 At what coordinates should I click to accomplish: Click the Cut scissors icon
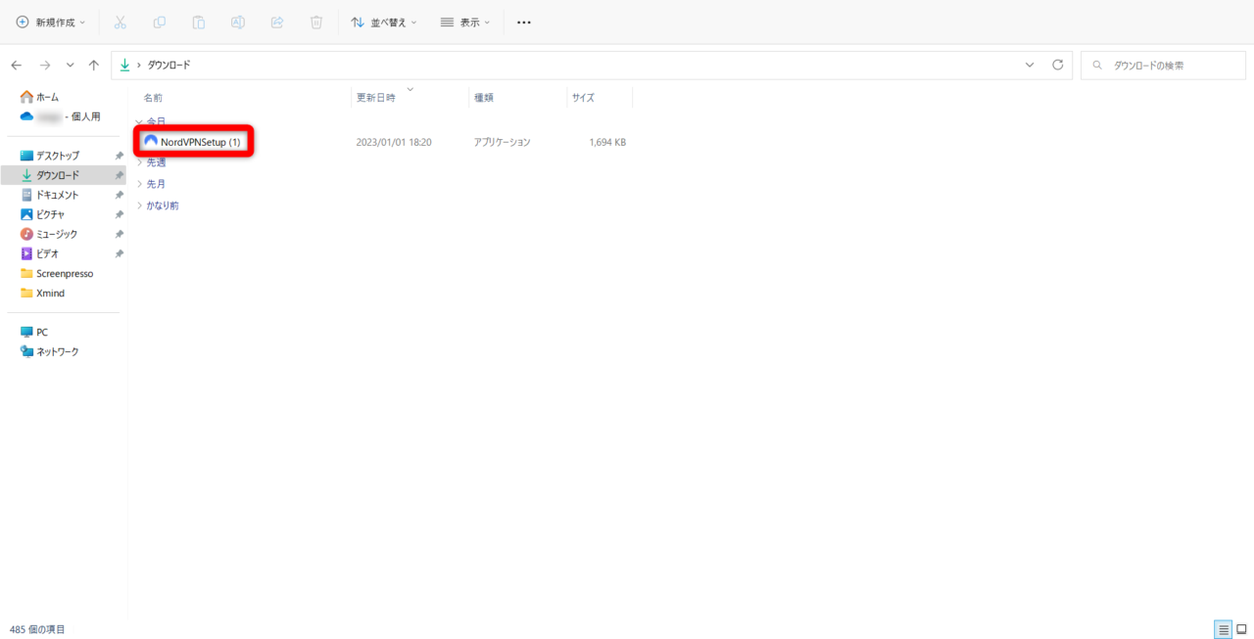pyautogui.click(x=120, y=22)
